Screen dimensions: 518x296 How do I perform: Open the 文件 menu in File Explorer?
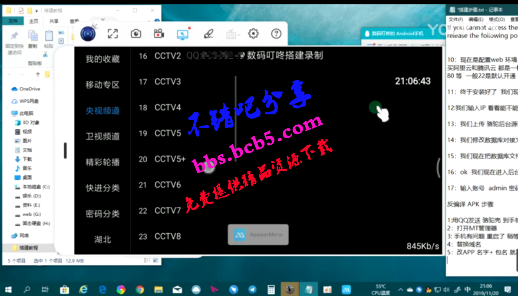[x=13, y=21]
